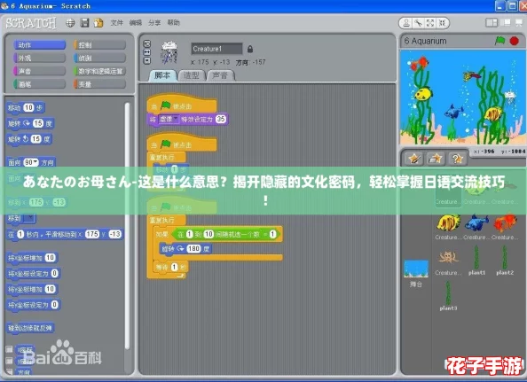This screenshot has height=382, width=527.
Task: Open the 文件 menu
Action: 117,23
